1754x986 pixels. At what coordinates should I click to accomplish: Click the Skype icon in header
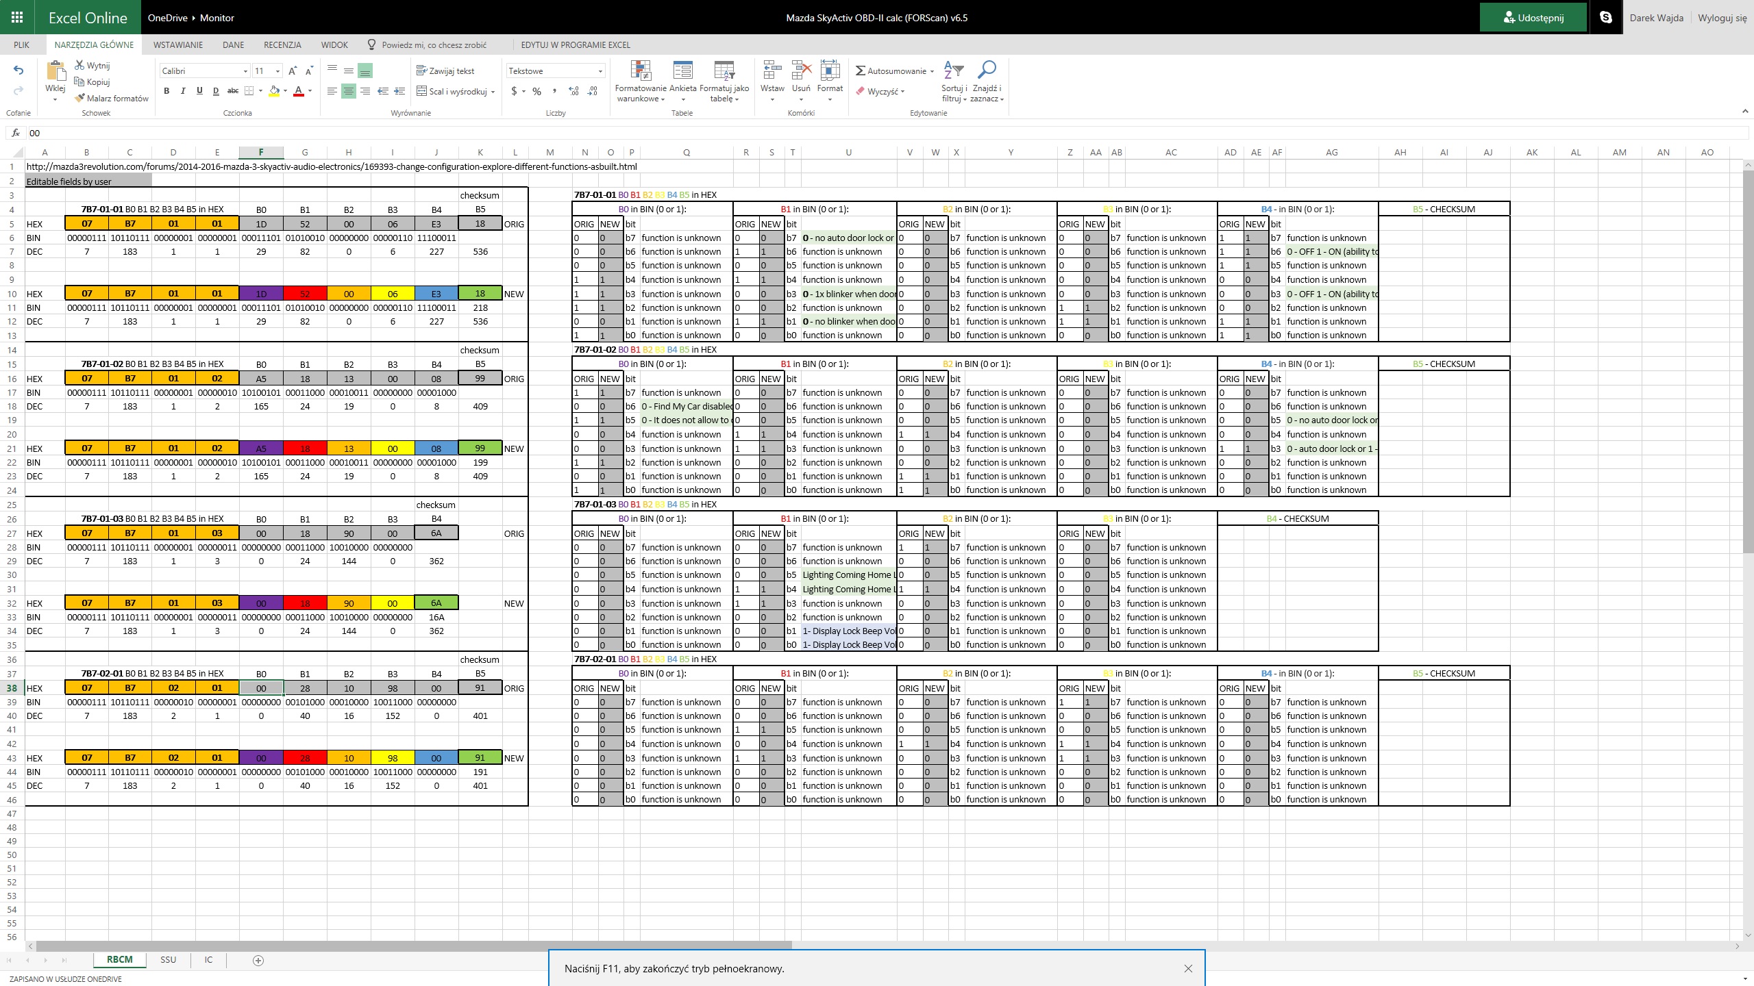(1606, 18)
